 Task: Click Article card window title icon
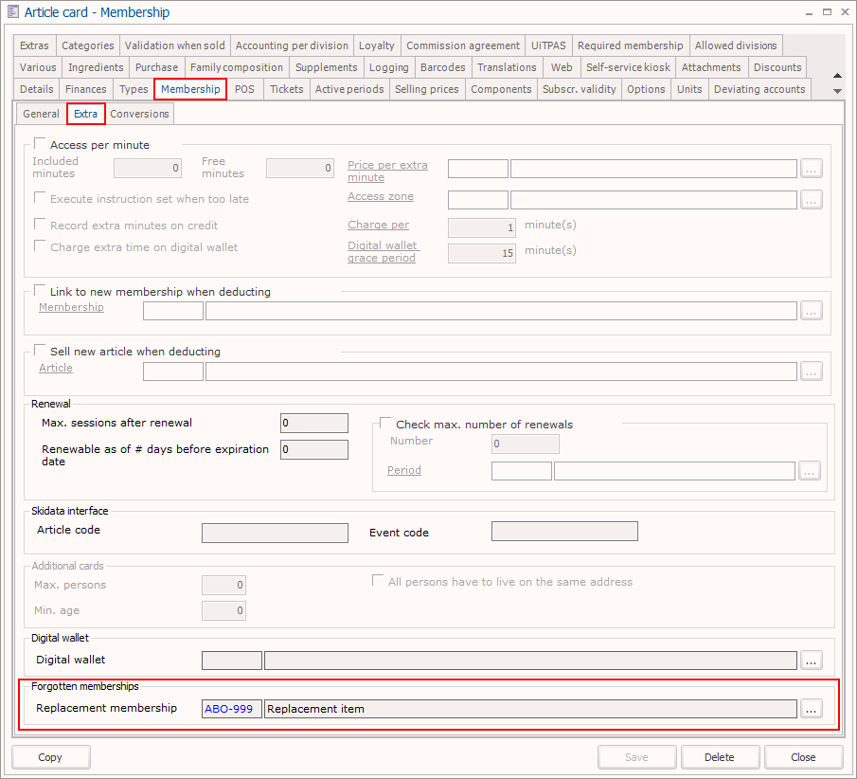tap(13, 12)
